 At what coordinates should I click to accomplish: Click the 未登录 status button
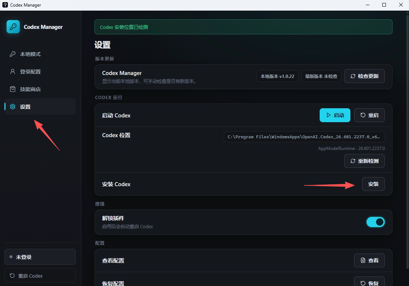click(40, 257)
